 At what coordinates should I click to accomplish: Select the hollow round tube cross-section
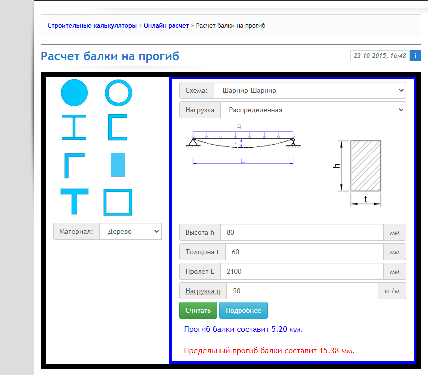[x=118, y=93]
